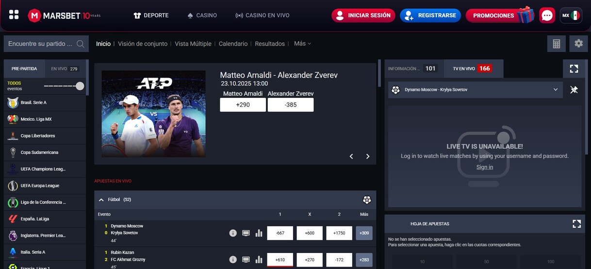The image size is (591, 269).
Task: Click the search magnifier icon
Action: point(80,44)
